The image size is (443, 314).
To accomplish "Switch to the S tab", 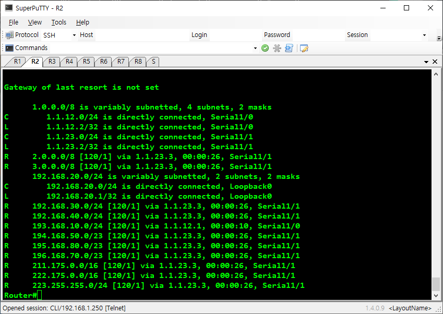I will (153, 62).
